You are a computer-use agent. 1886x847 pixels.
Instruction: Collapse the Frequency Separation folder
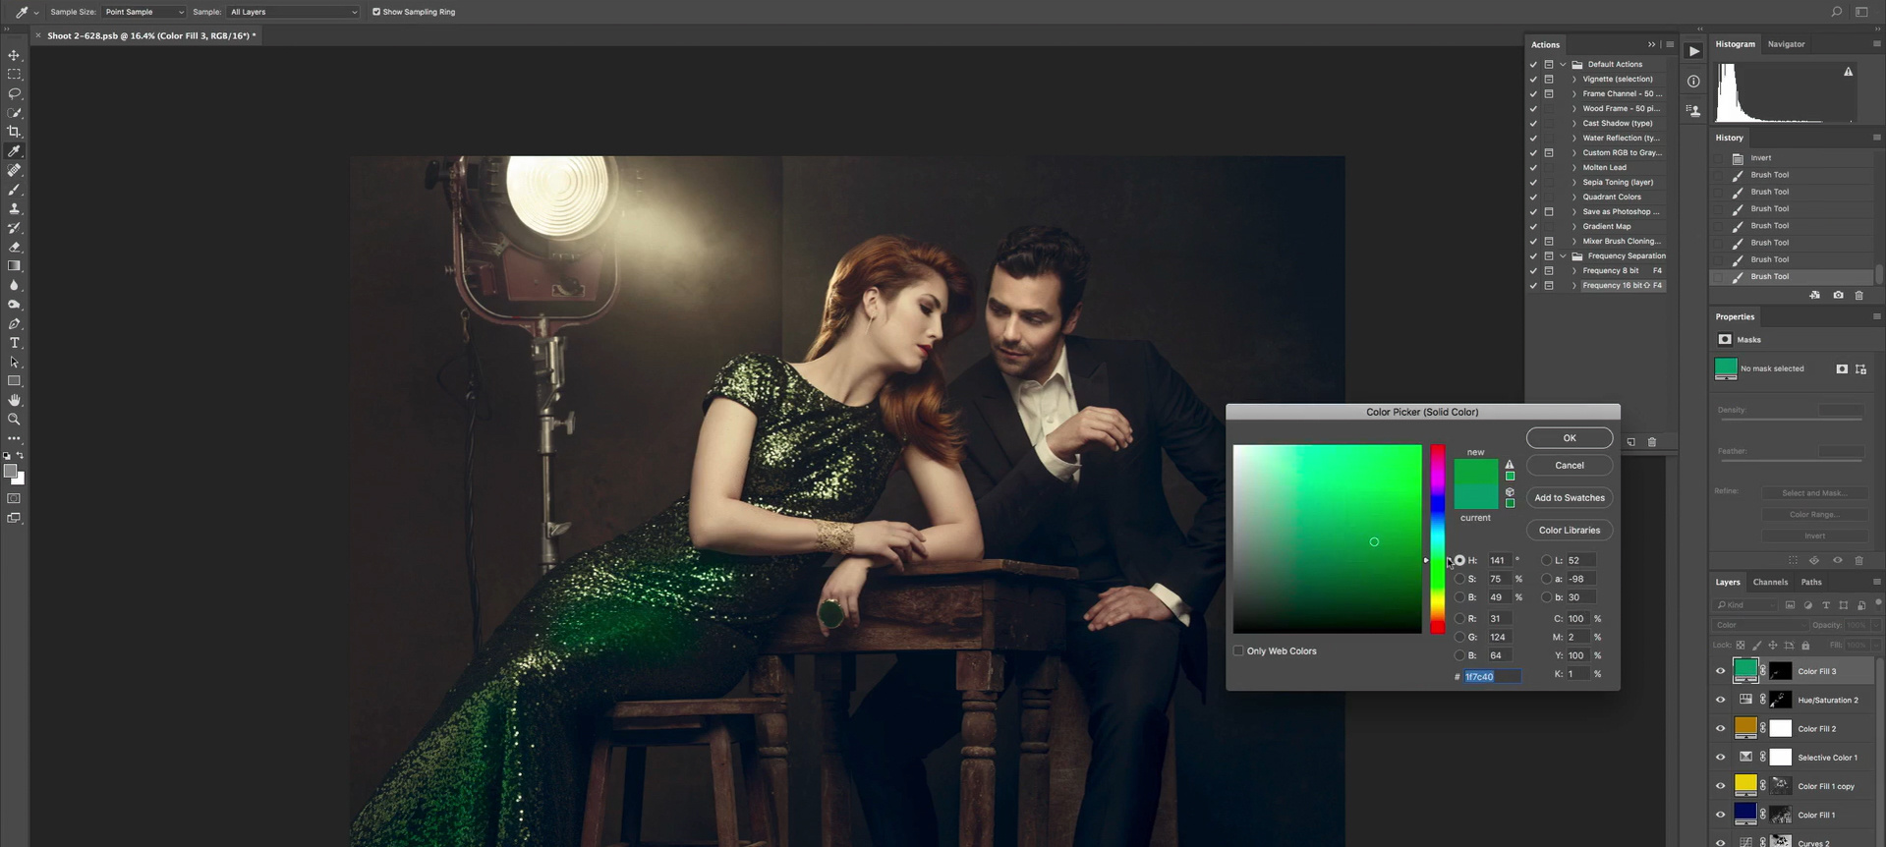(x=1563, y=255)
